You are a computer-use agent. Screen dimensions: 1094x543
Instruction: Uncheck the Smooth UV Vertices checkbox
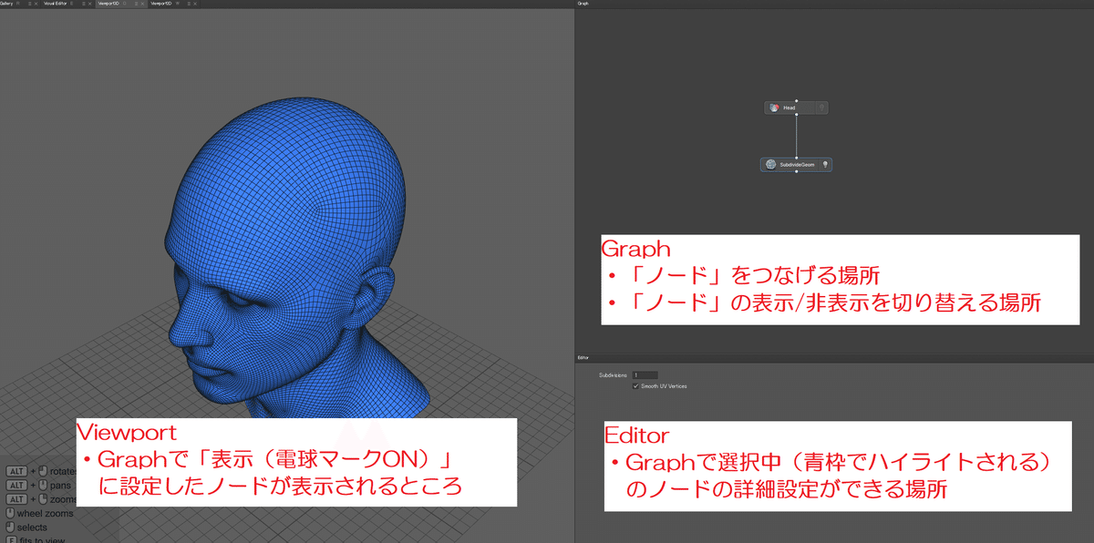point(635,386)
